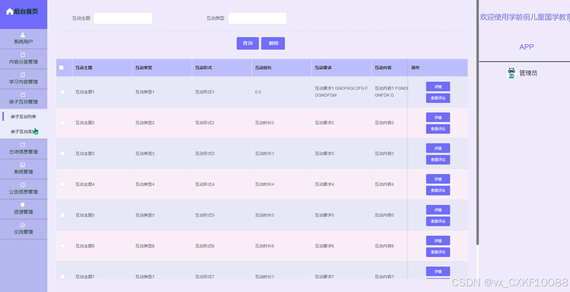Check the box for 互动主题2 row
Screen dimensions: 570x292
pos(62,122)
